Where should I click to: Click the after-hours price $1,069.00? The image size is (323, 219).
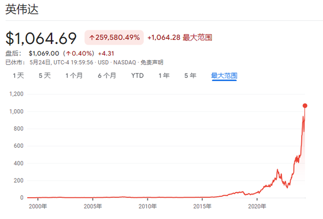44,53
